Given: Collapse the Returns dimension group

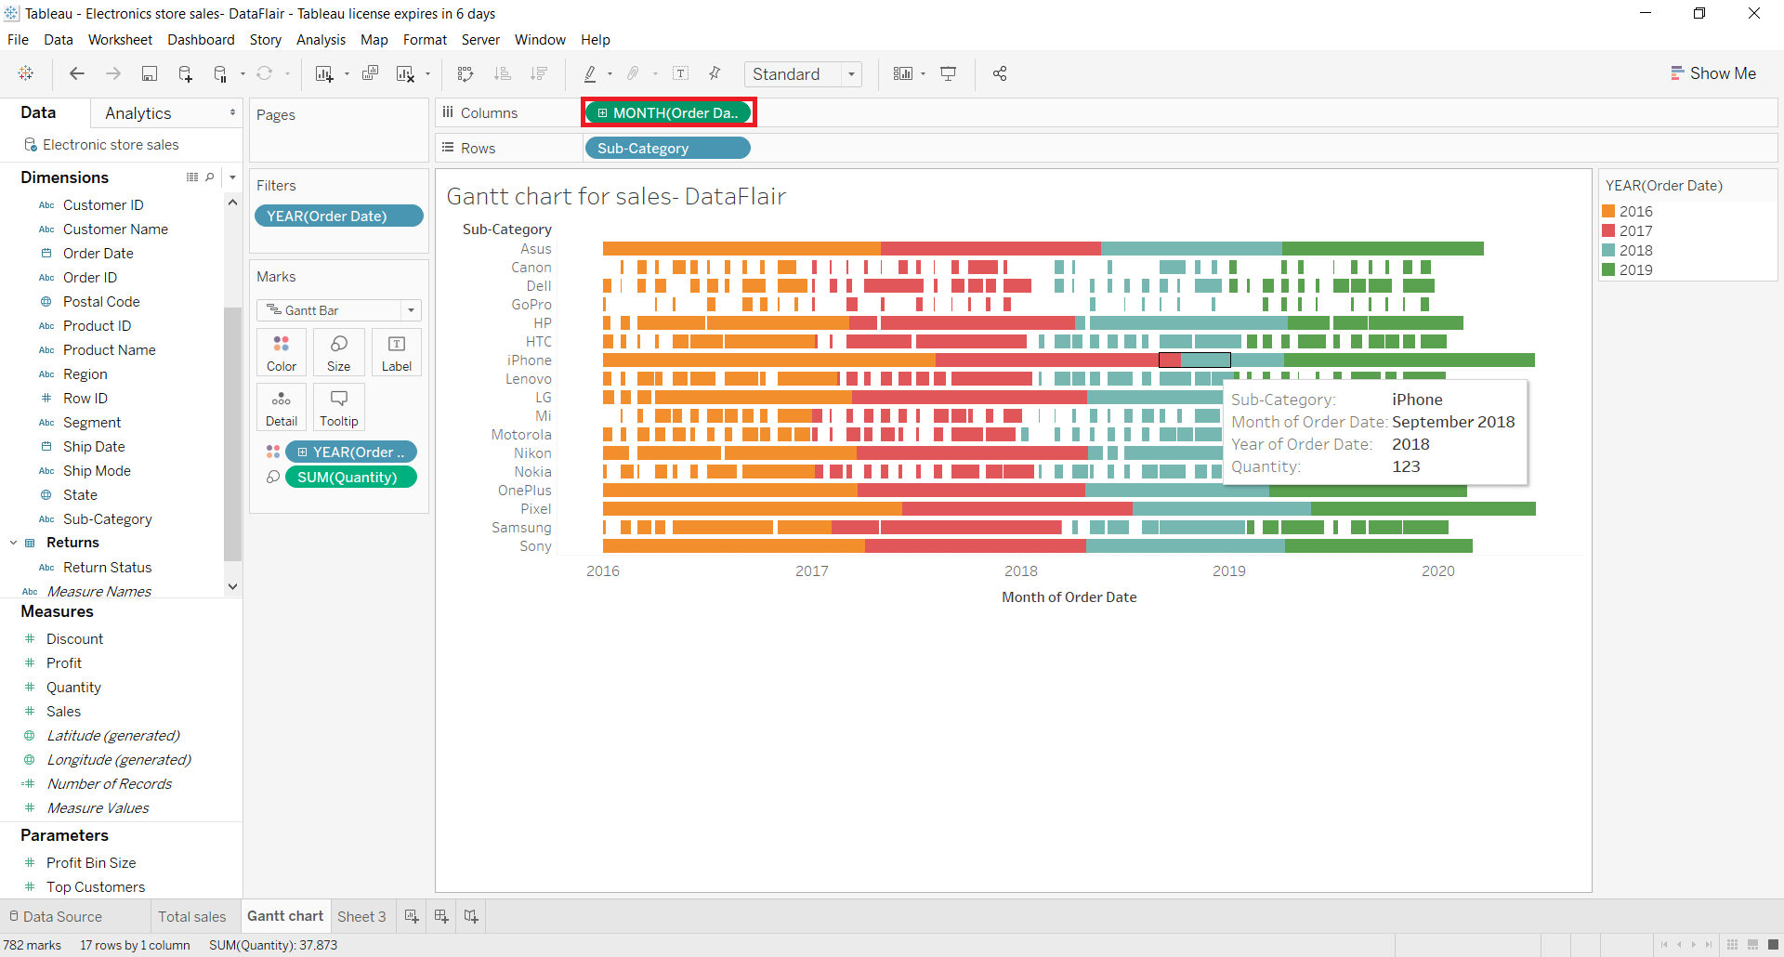Looking at the screenshot, I should click(x=12, y=543).
